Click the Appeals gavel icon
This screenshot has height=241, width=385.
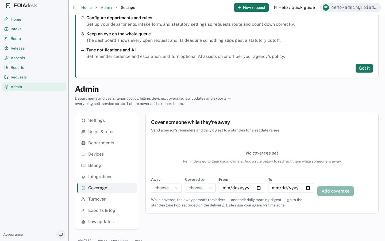click(6, 58)
